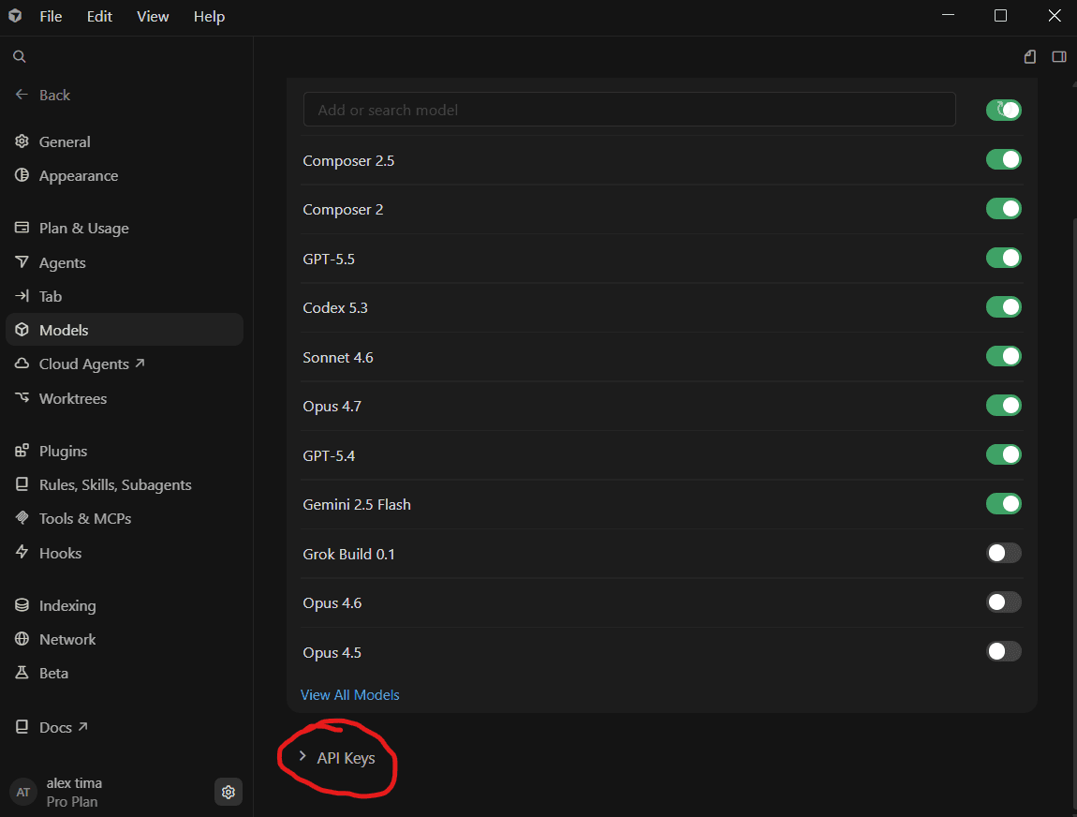Go to the General settings page

pos(125,141)
